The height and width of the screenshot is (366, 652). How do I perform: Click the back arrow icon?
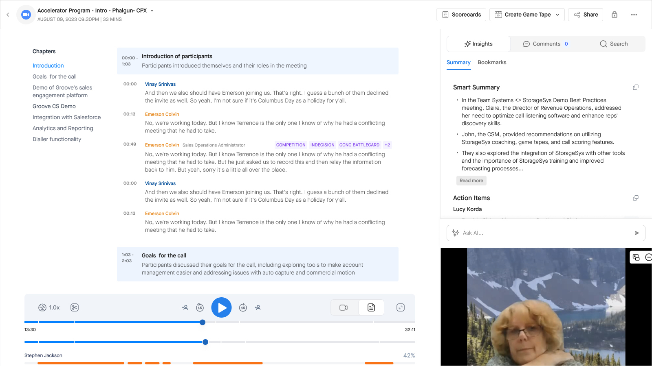click(8, 15)
